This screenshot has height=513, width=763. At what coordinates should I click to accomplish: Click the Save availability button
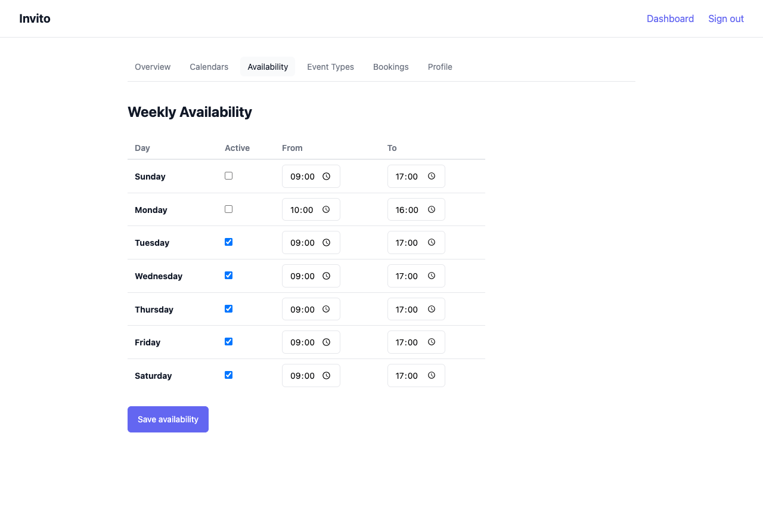[168, 419]
